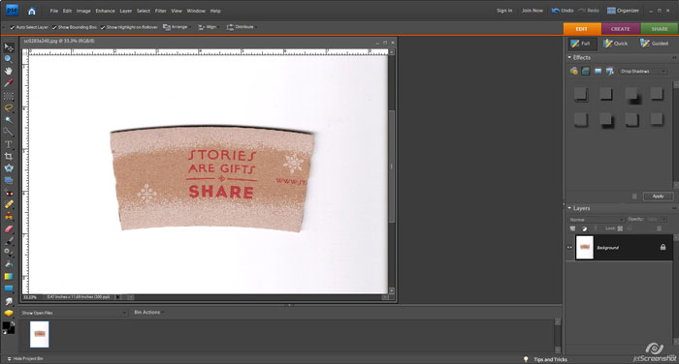The height and width of the screenshot is (364, 679).
Task: Open the Organizer
Action: coord(623,11)
